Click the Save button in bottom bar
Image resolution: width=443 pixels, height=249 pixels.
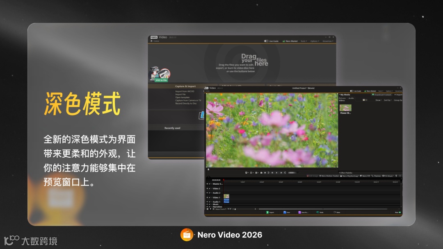click(286, 212)
